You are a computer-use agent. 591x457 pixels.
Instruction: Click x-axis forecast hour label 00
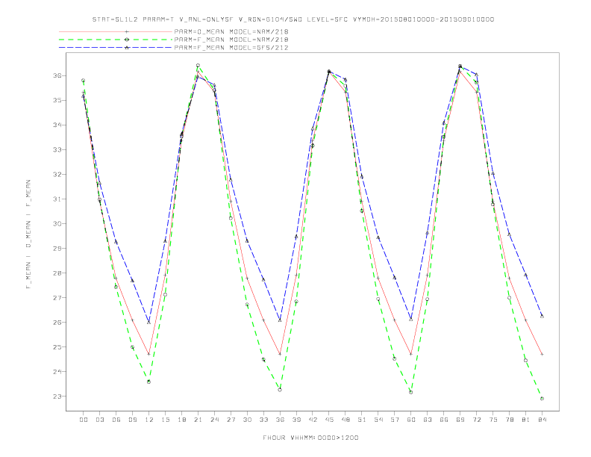point(84,420)
